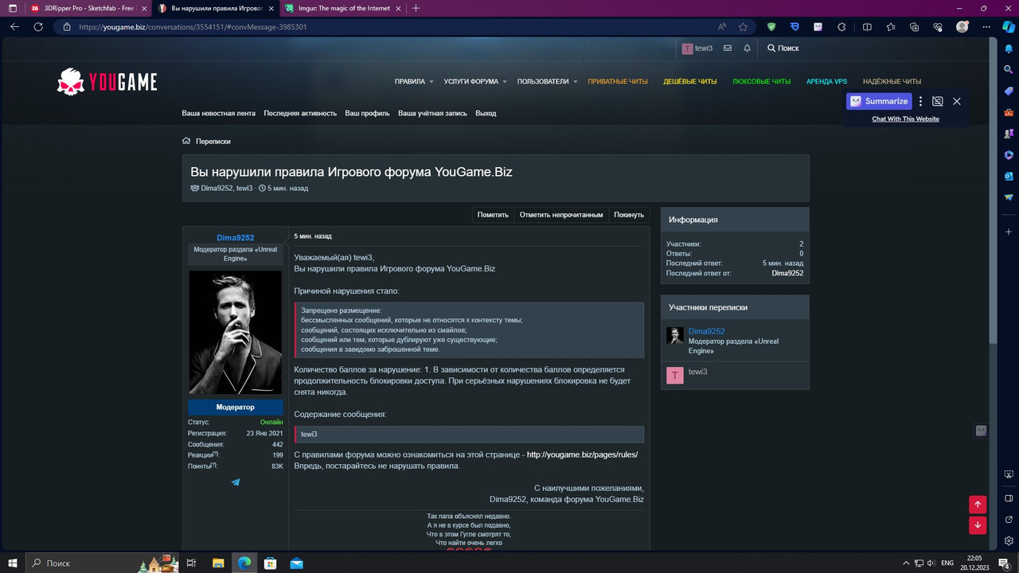
Task: Open Ваша учётная запись link
Action: (432, 113)
